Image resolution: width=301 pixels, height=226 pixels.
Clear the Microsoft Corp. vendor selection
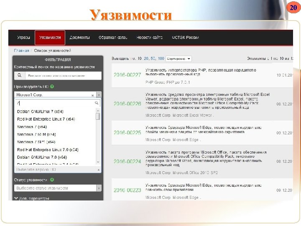click(x=92, y=95)
